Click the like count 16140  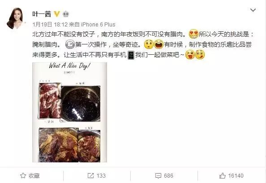pyautogui.click(x=236, y=176)
